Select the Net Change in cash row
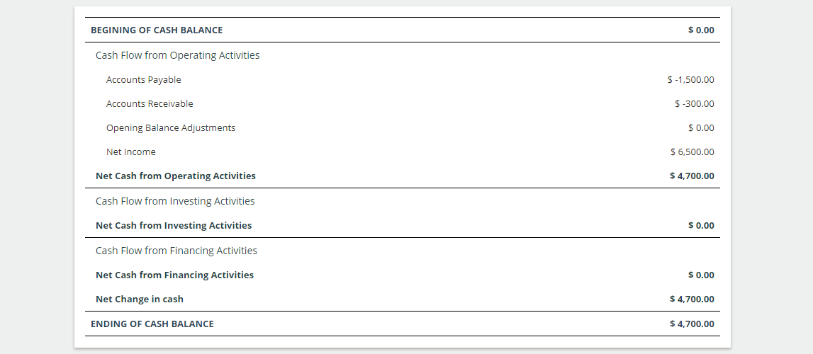 point(403,299)
